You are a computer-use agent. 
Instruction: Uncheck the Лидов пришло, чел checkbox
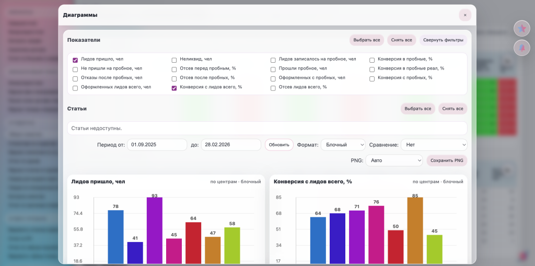pyautogui.click(x=75, y=60)
